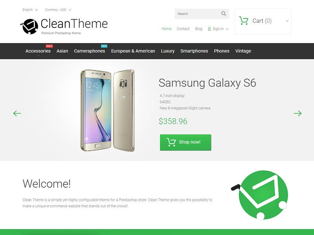Click into the Search input field
Image resolution: width=314 pixels, height=235 pixels.
click(197, 14)
